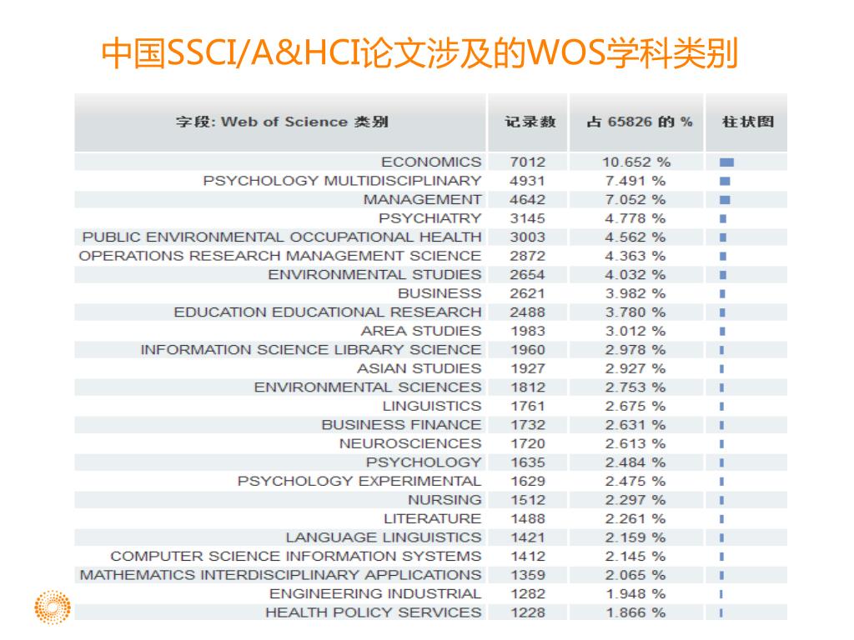Click INFORMATION SCIENCE LIBRARY SCIENCE label
Viewport: 854px width, 640px height.
310,350
